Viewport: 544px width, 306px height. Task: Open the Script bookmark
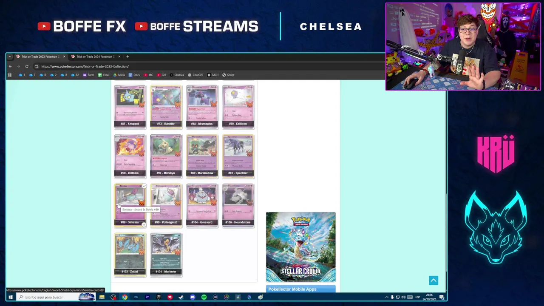tap(228, 75)
